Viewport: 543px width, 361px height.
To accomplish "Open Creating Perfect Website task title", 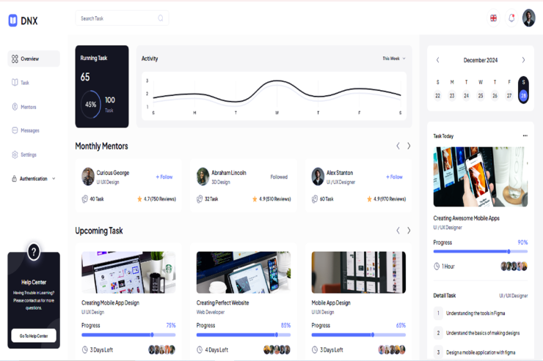I will pos(222,302).
